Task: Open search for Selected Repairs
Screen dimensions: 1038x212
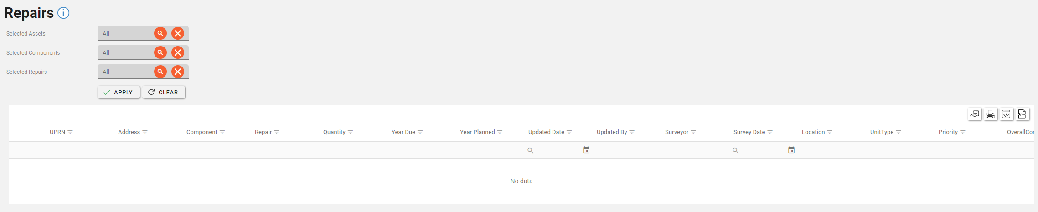Action: pos(160,72)
